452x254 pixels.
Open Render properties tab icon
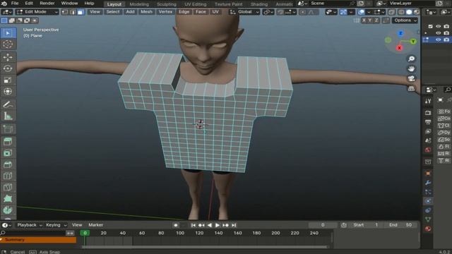tap(428, 113)
